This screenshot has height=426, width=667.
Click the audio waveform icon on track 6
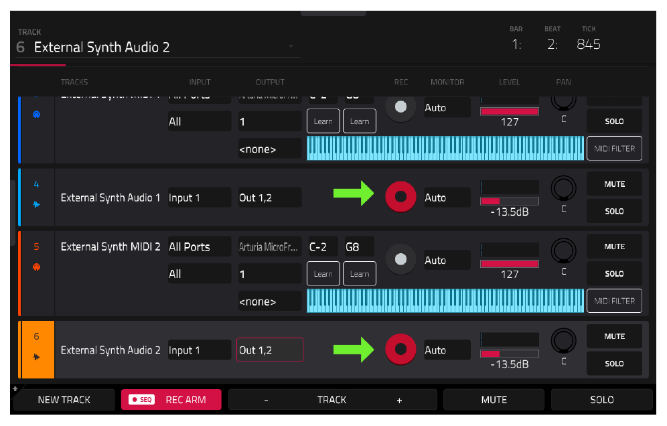click(x=37, y=357)
